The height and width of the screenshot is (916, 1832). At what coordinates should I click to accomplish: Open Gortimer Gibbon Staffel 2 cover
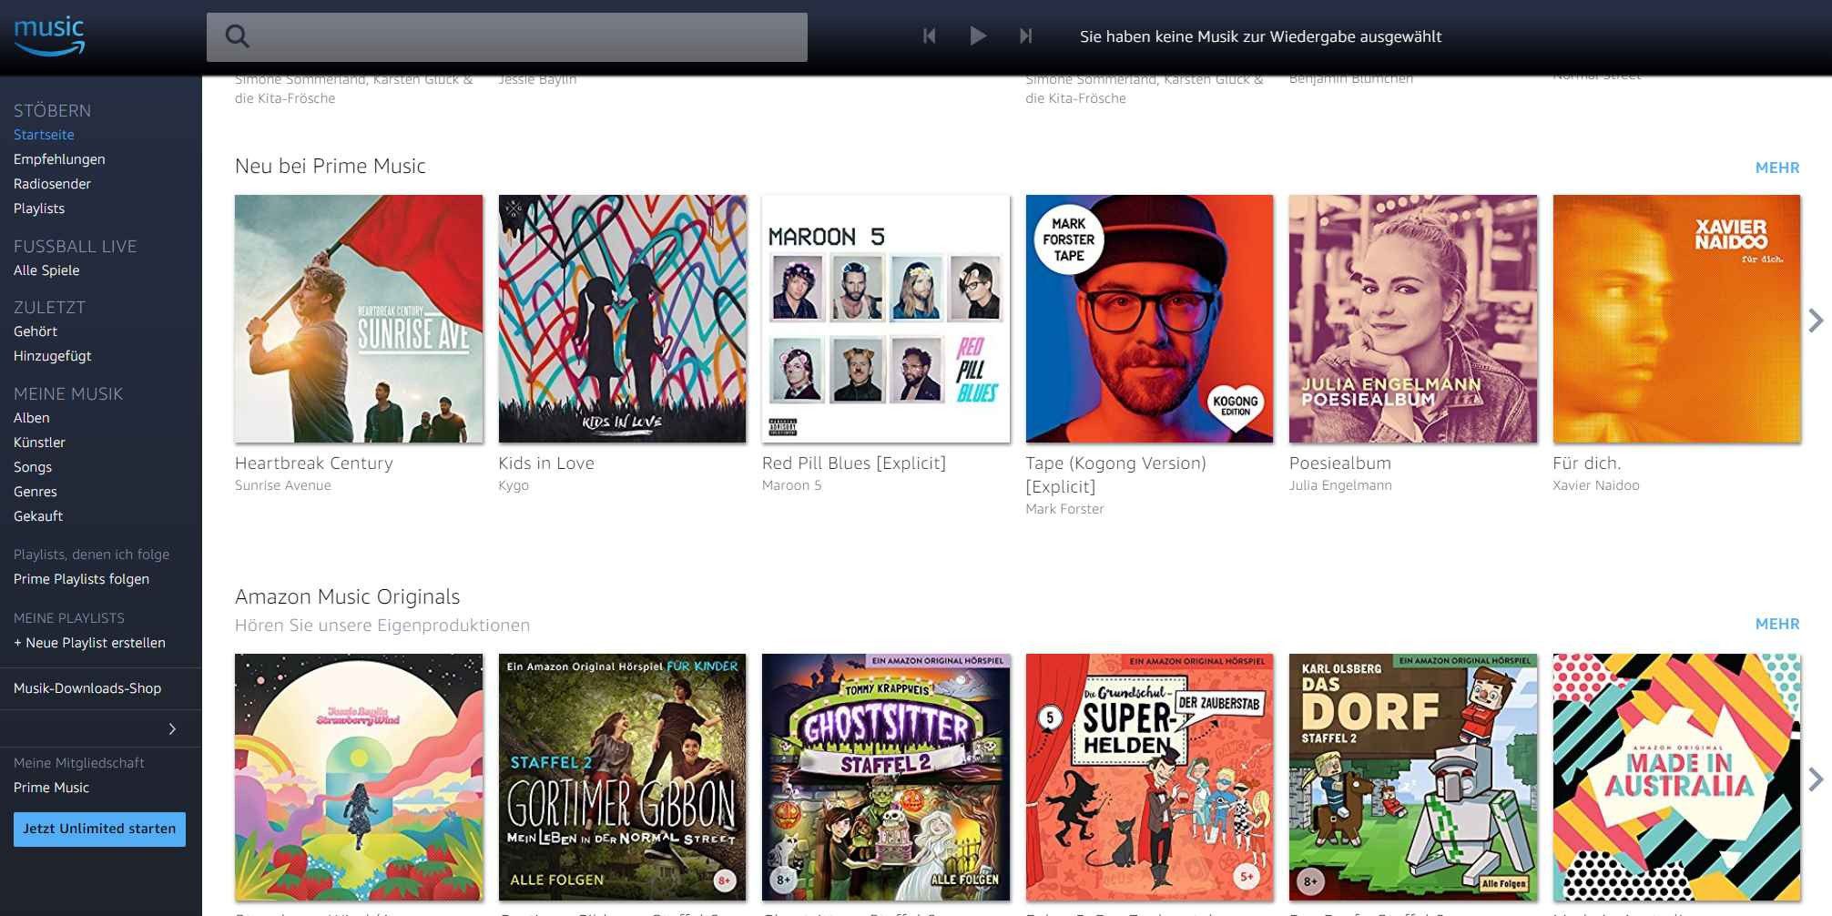(623, 778)
